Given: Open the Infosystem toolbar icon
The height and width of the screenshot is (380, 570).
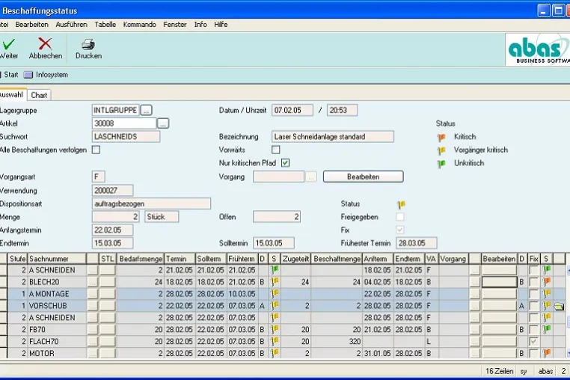Looking at the screenshot, I should pyautogui.click(x=28, y=75).
